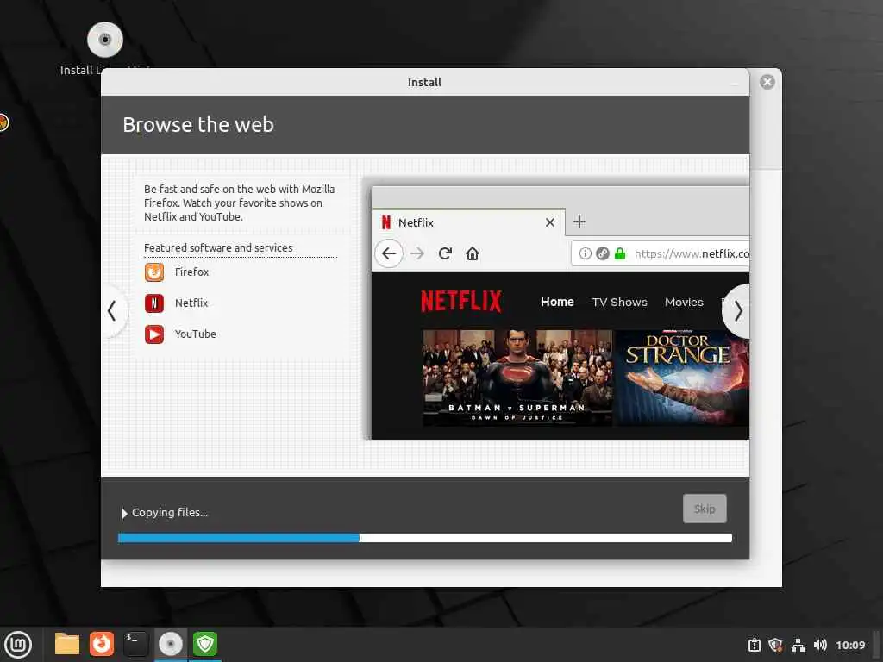Click the browser forward arrow in slideshow

tap(416, 253)
